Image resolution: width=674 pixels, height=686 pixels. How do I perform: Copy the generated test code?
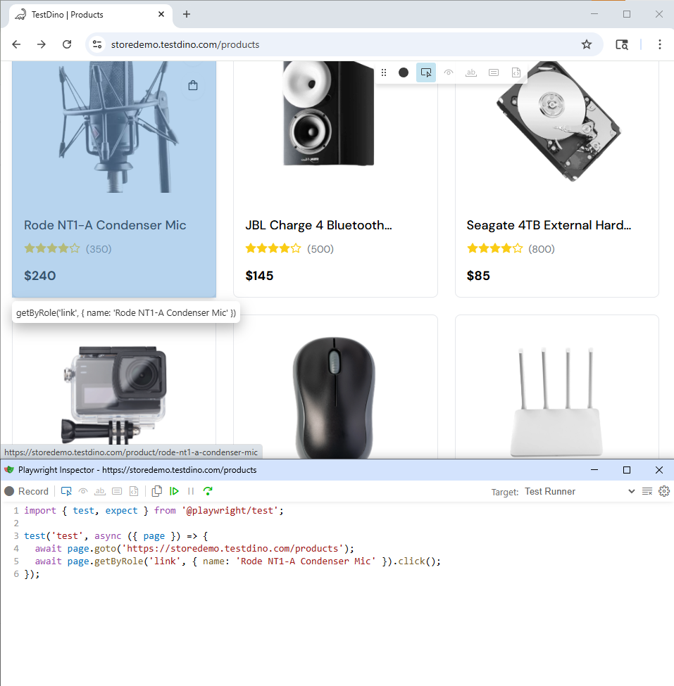click(x=157, y=491)
